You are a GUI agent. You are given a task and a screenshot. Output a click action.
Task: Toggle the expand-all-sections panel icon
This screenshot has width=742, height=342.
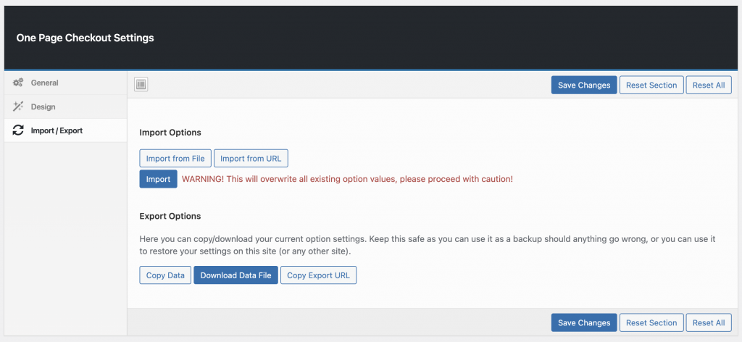tap(141, 85)
